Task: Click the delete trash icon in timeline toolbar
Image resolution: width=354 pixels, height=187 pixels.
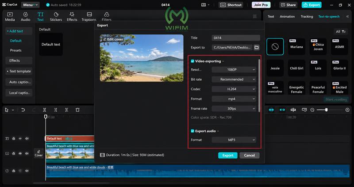Action: (x=77, y=110)
